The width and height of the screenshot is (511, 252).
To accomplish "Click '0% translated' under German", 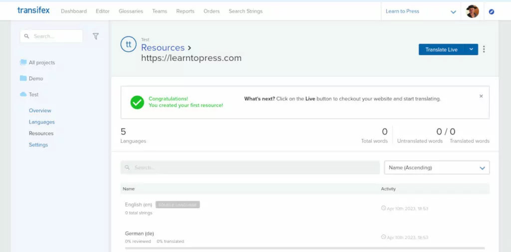I will (x=170, y=241).
